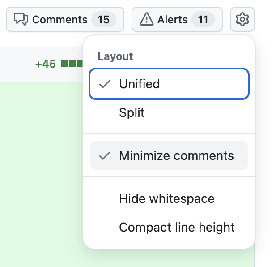Select the Unified layout option
Screen dimensions: 272x267
coord(169,84)
